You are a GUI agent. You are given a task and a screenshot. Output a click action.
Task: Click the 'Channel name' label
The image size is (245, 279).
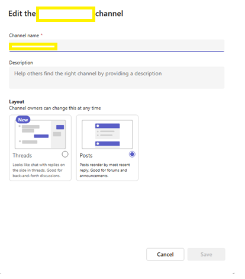24,36
